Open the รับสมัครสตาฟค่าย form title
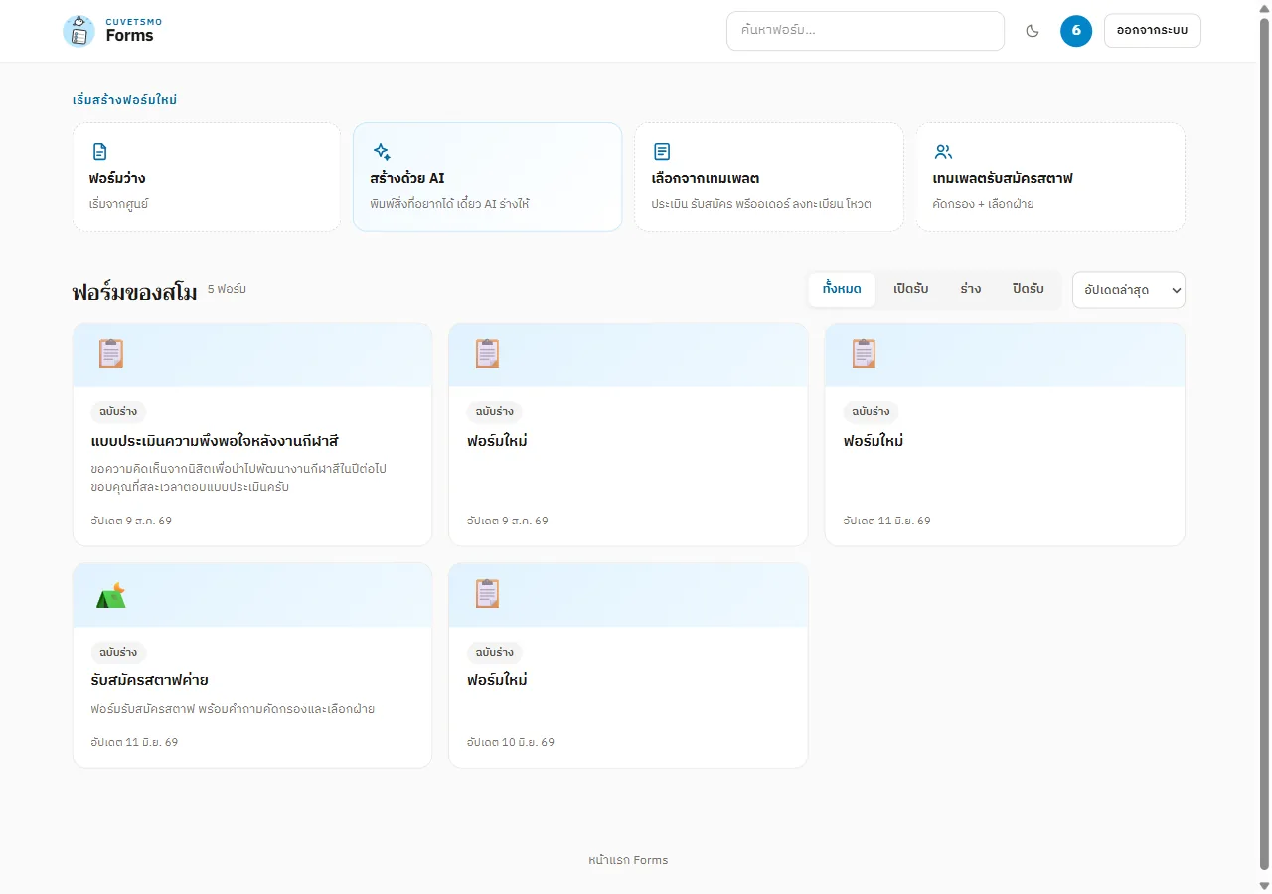 pyautogui.click(x=149, y=681)
